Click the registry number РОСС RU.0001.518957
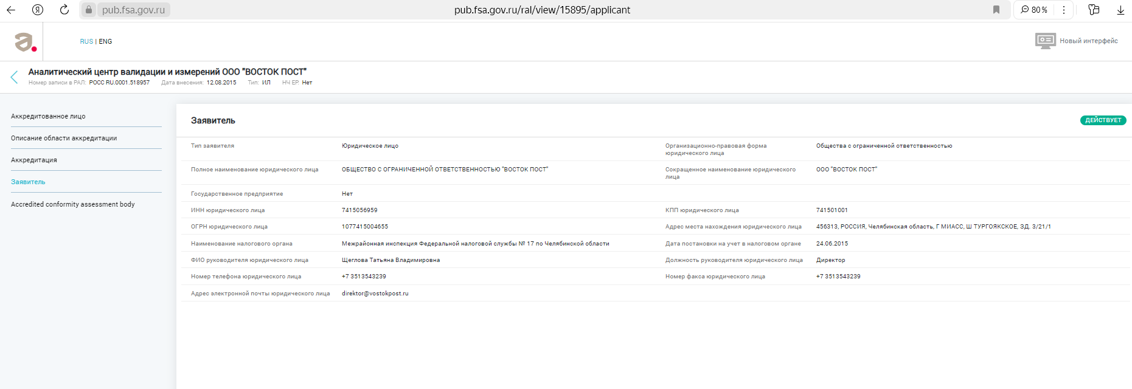Screen dimensions: 1132x389 tap(119, 83)
